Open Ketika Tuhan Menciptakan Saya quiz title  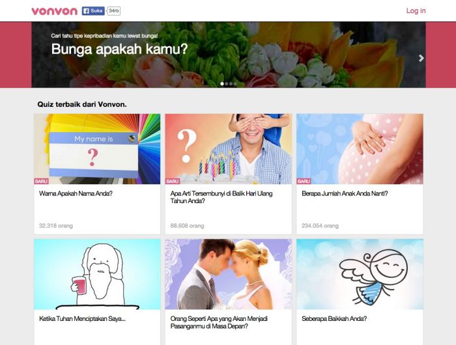[x=82, y=318]
